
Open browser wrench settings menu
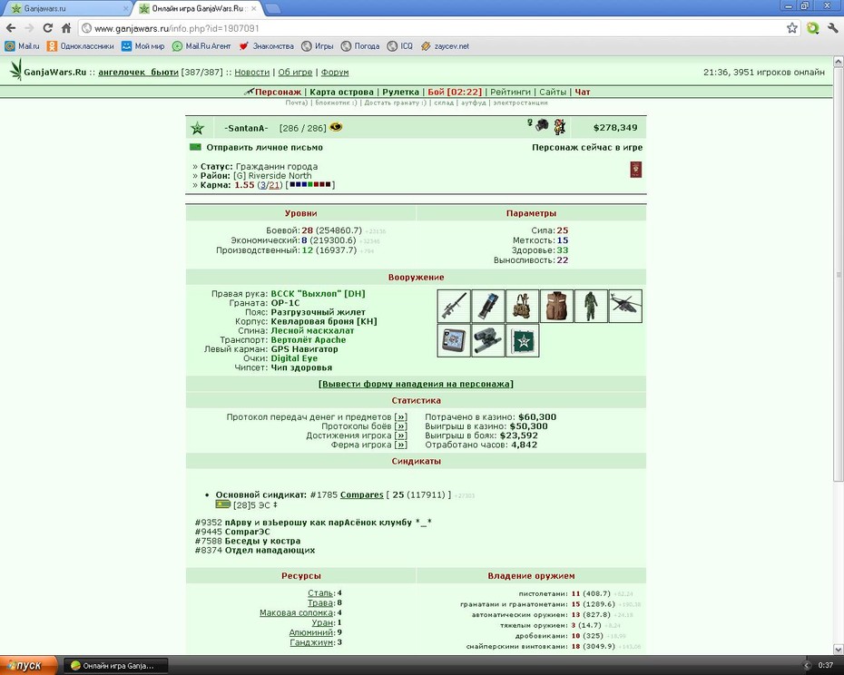pos(833,28)
